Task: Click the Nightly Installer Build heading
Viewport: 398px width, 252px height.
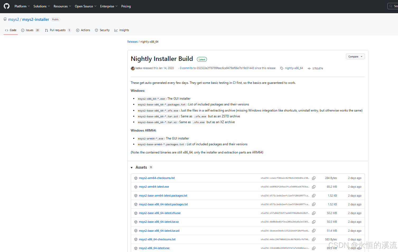Action: coord(162,59)
